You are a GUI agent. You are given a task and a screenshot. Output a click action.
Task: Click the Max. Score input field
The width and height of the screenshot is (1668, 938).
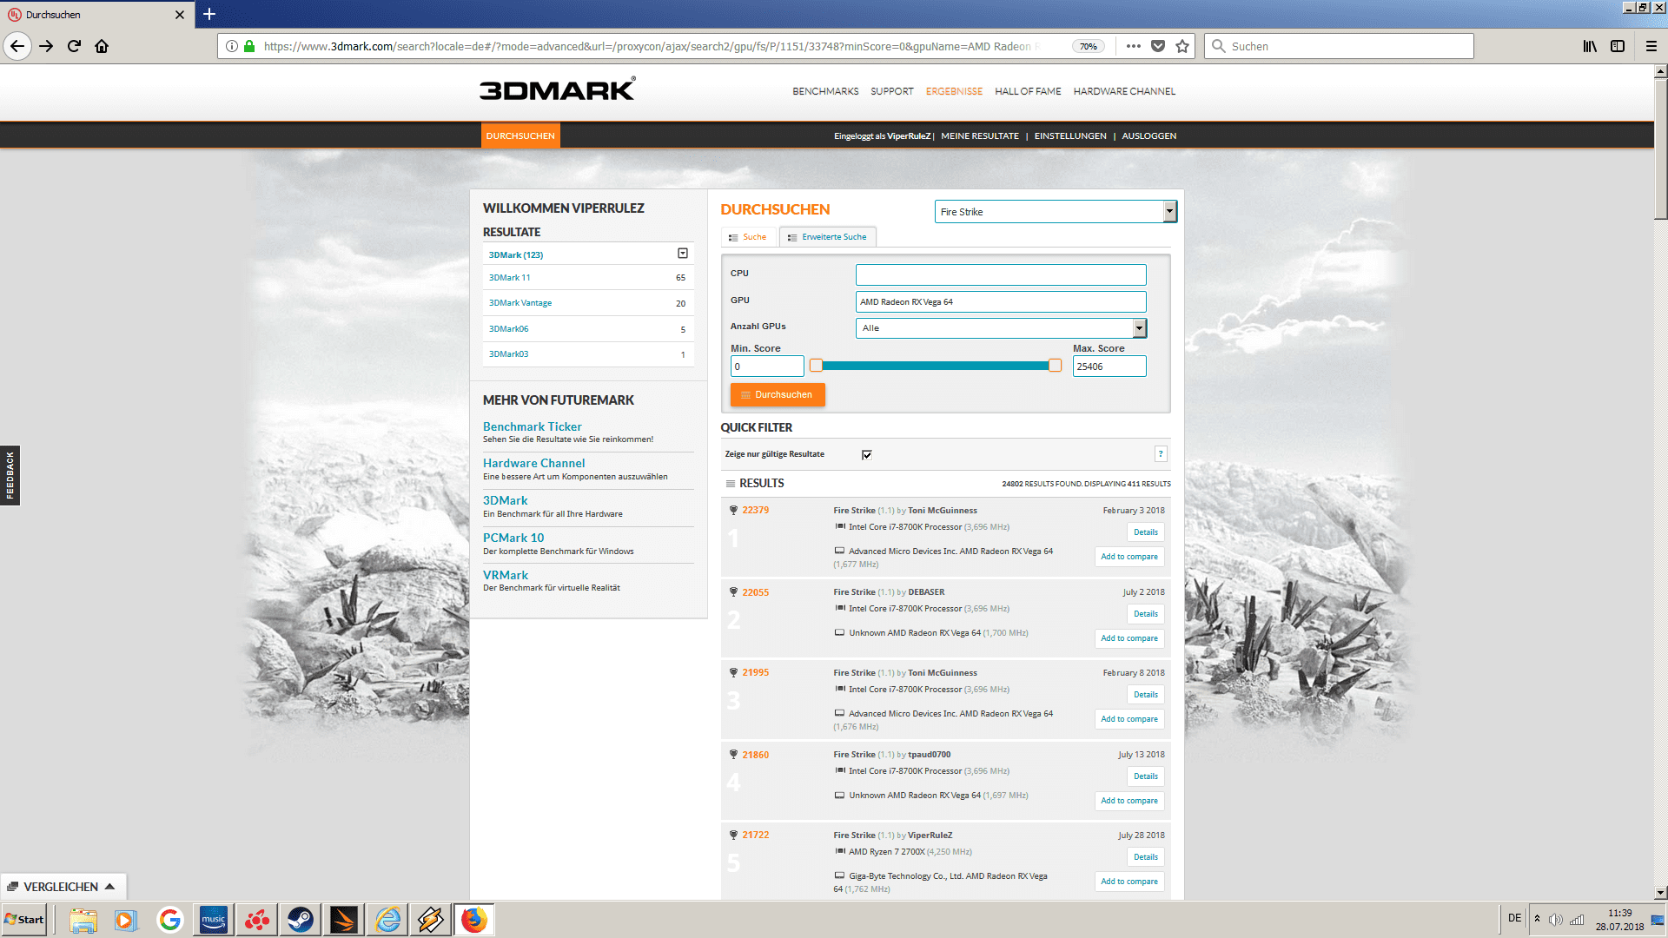[1109, 367]
